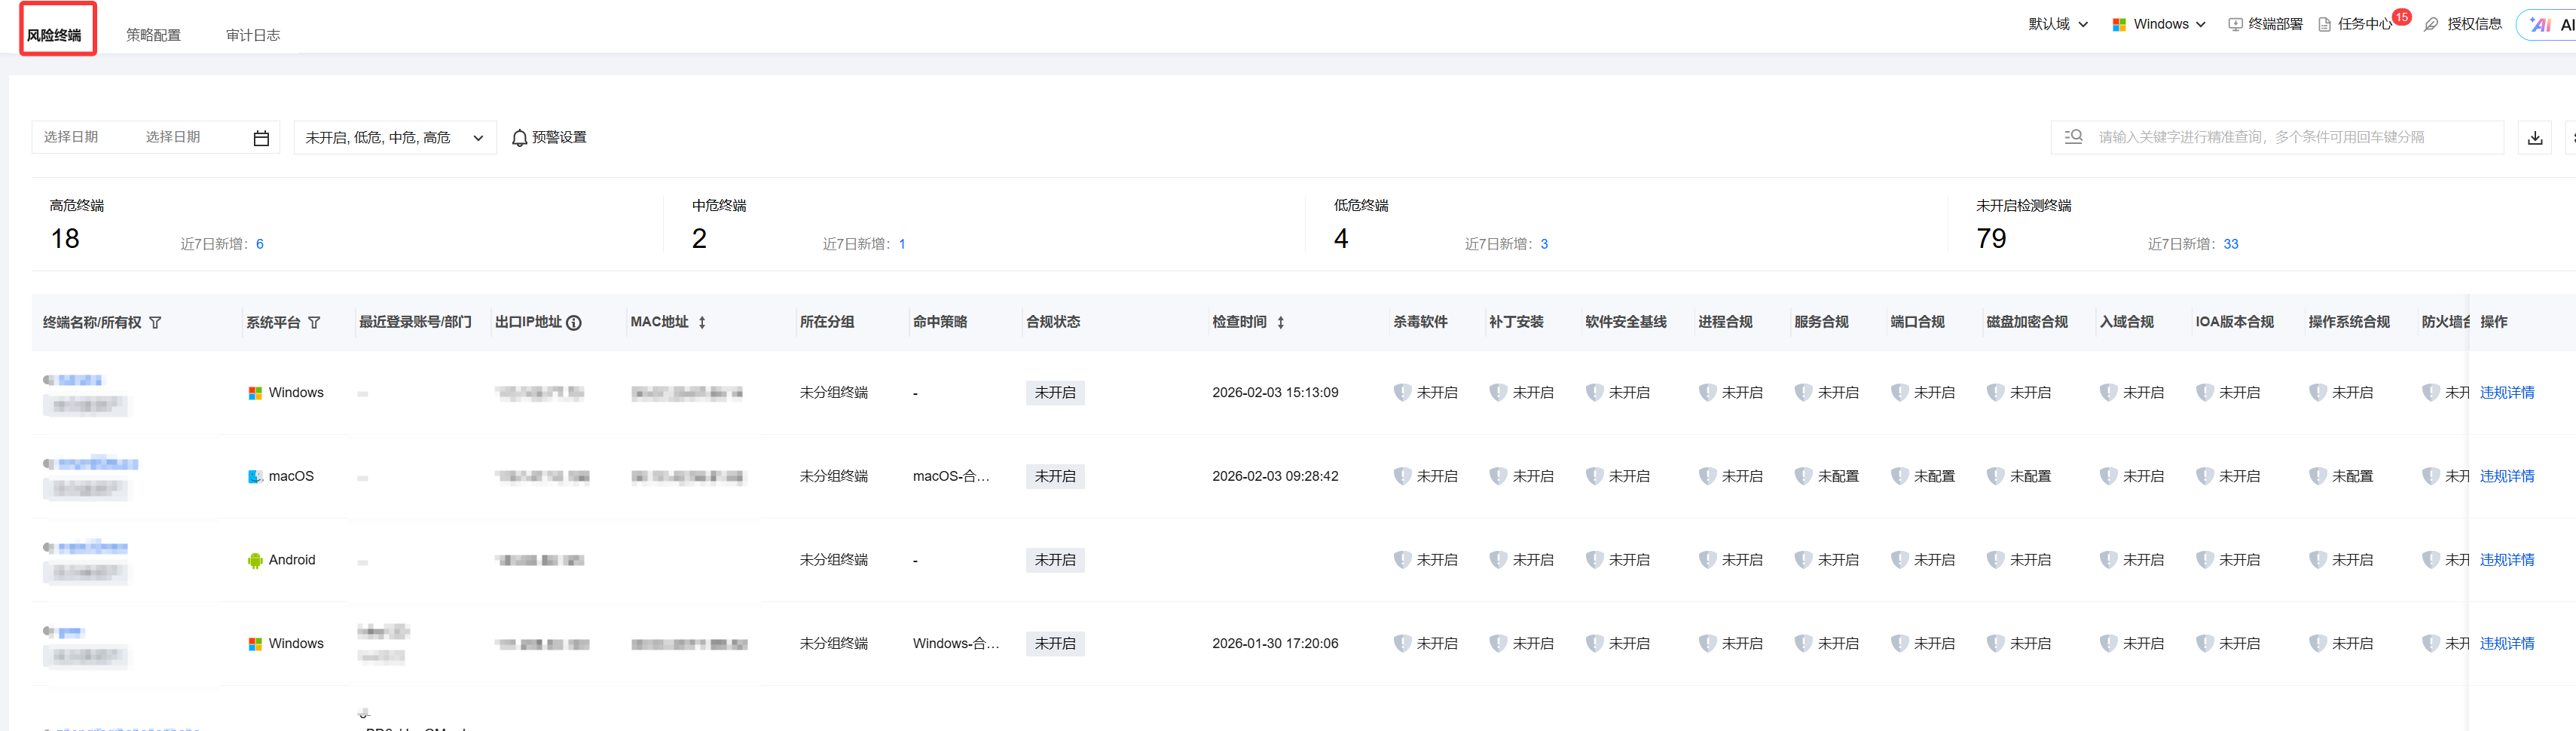
Task: Sort by MAC address column arrows
Action: (x=702, y=323)
